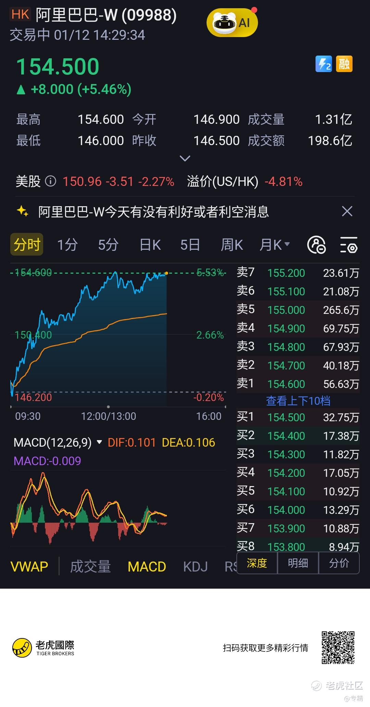370x707 pixels.
Task: Open the chart comparison icon
Action: coord(316,245)
